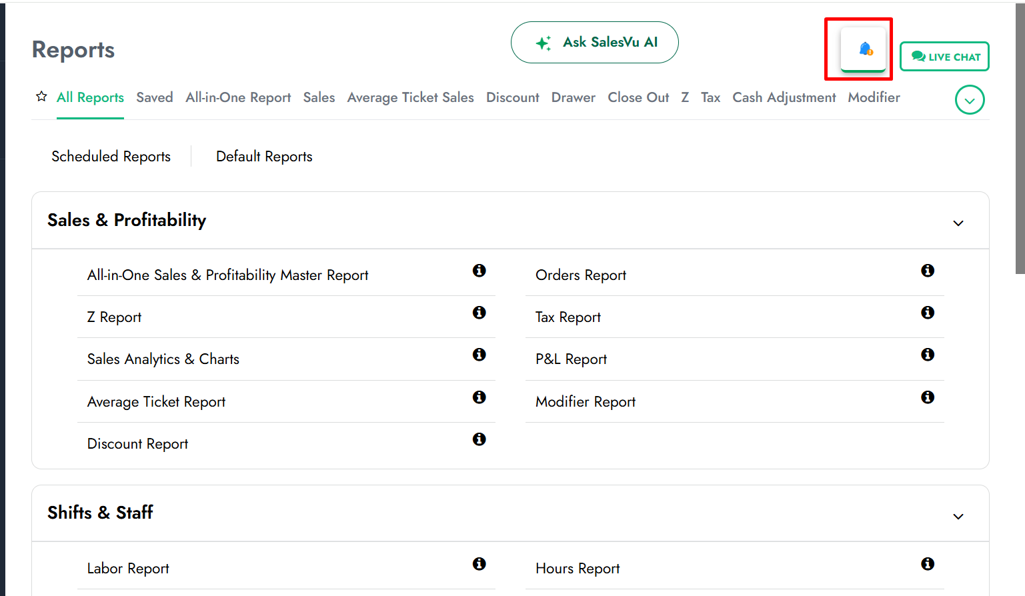This screenshot has width=1025, height=596.
Task: Click the info icon for Z Report
Action: click(479, 313)
